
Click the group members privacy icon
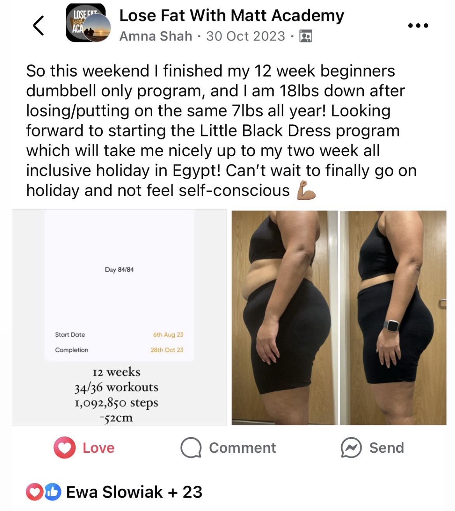(305, 36)
